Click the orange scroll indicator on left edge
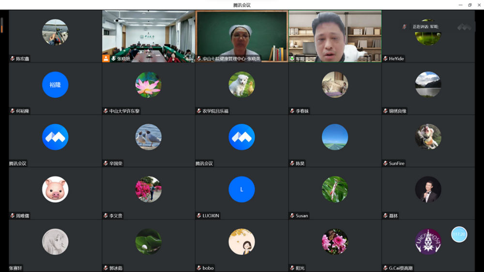Image resolution: width=484 pixels, height=272 pixels. [2, 25]
